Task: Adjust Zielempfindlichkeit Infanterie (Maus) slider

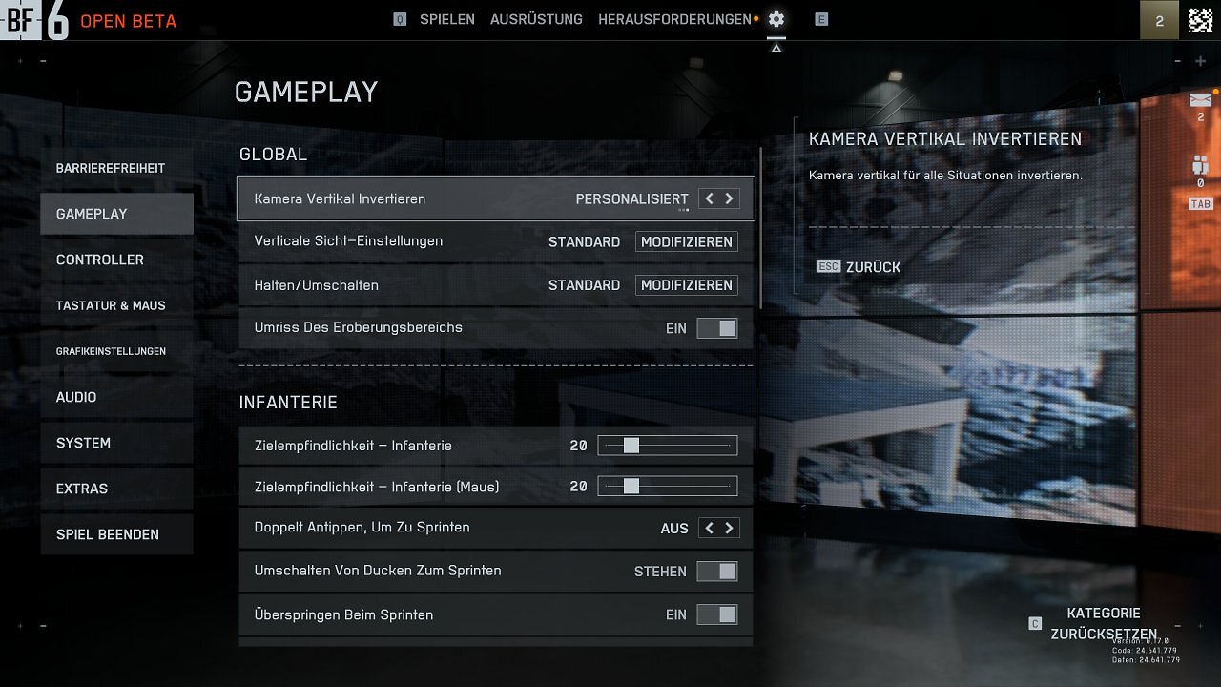Action: (668, 487)
